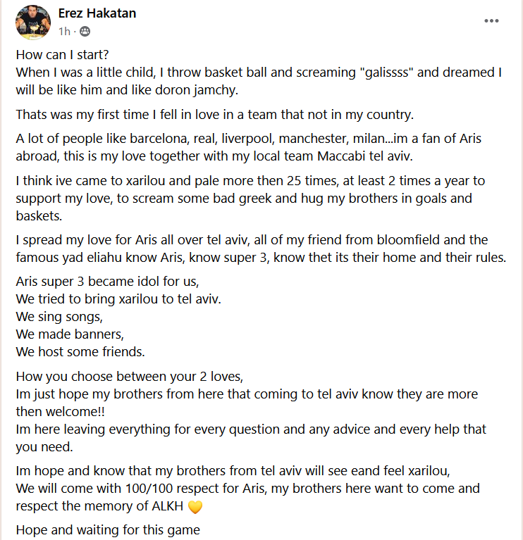Click the line "Hope and waiting for this game"
Image resolution: width=523 pixels, height=540 pixels.
[x=108, y=530]
